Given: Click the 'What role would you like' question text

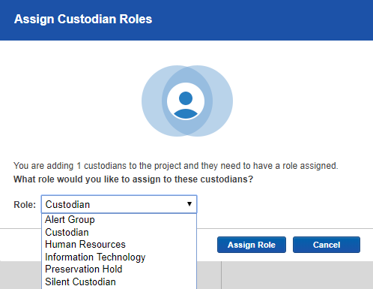Looking at the screenshot, I should point(133,179).
